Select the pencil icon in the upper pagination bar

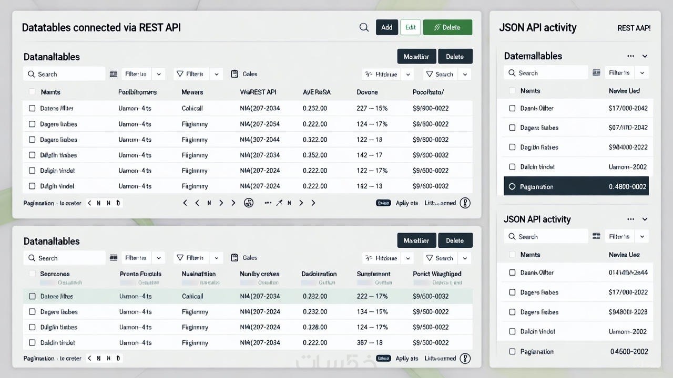(x=279, y=203)
